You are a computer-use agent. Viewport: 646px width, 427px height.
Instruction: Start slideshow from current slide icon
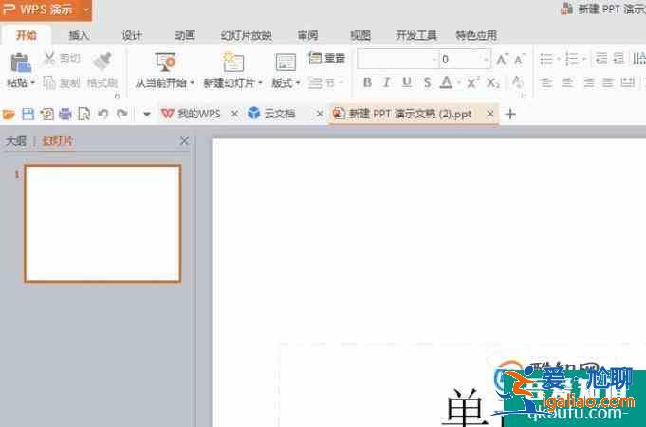pos(165,62)
